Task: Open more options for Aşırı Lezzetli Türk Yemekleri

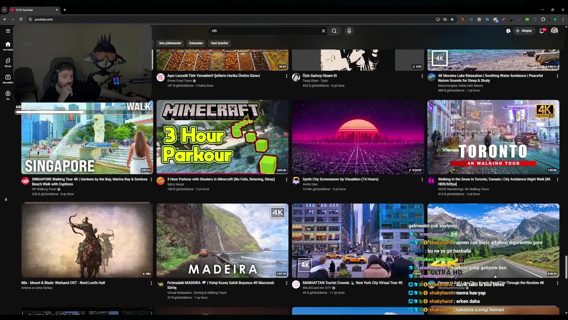Action: click(x=286, y=76)
